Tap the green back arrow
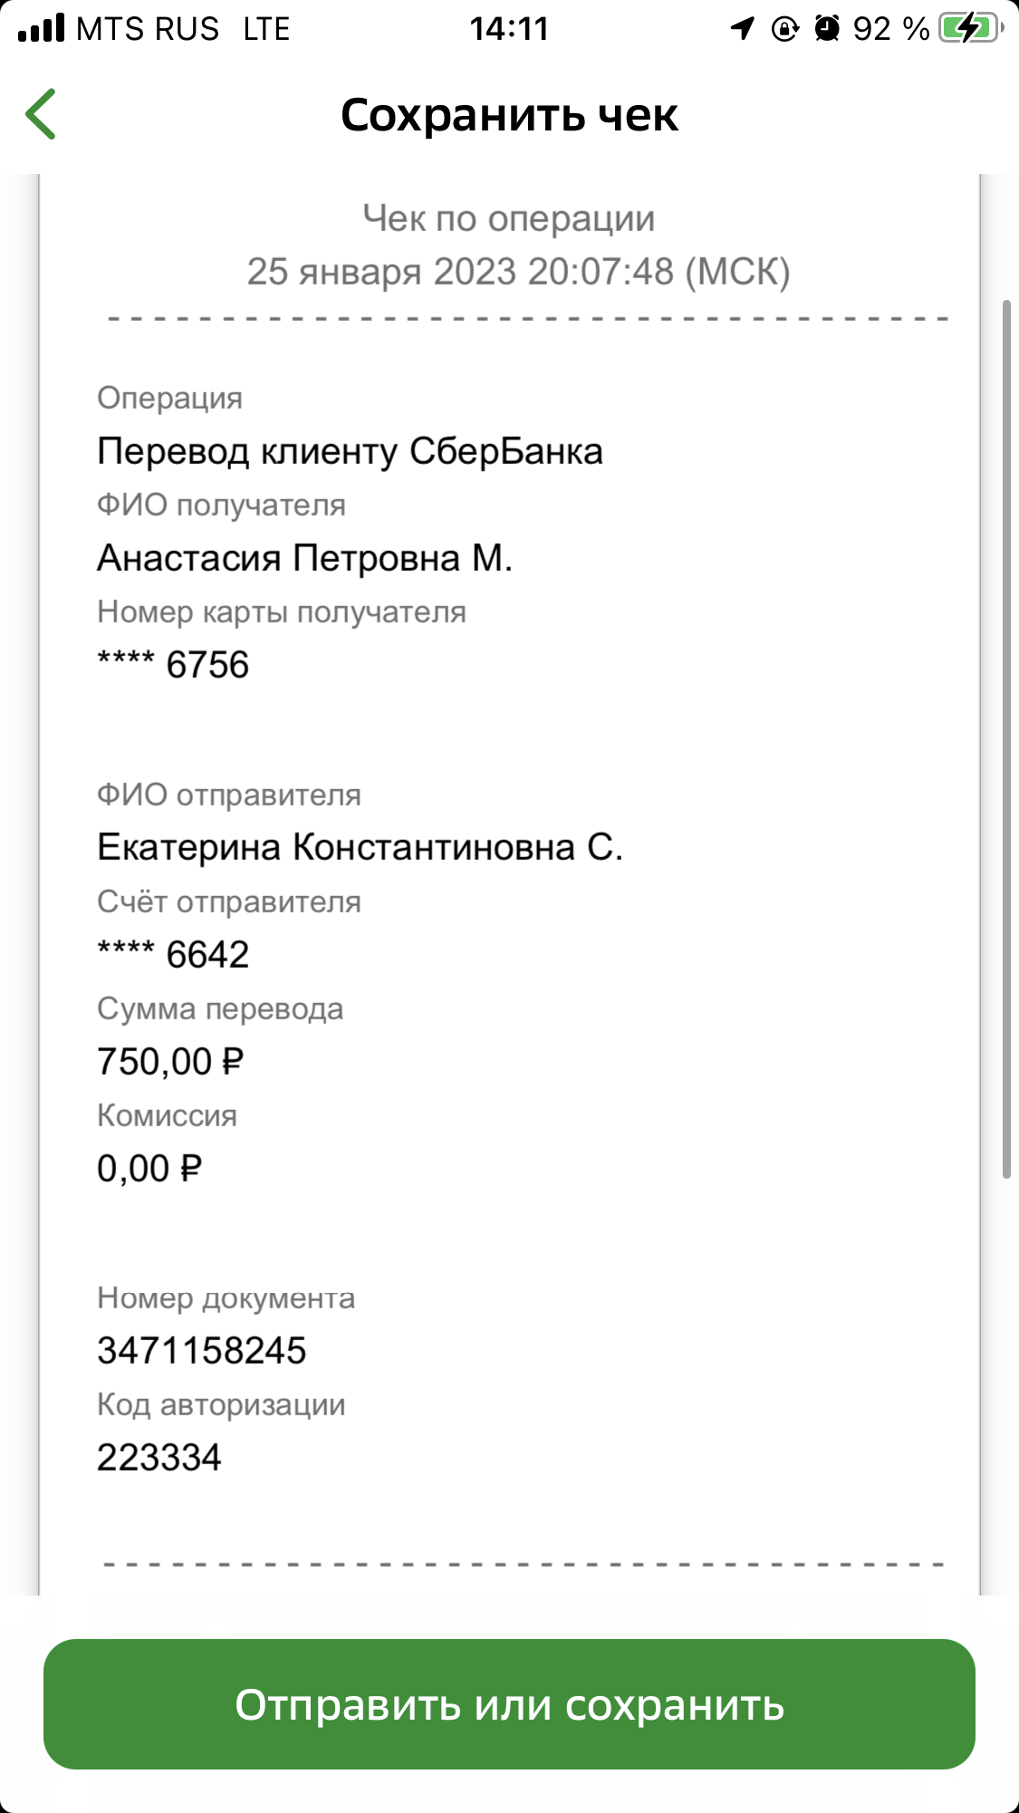This screenshot has width=1019, height=1813. tap(41, 114)
